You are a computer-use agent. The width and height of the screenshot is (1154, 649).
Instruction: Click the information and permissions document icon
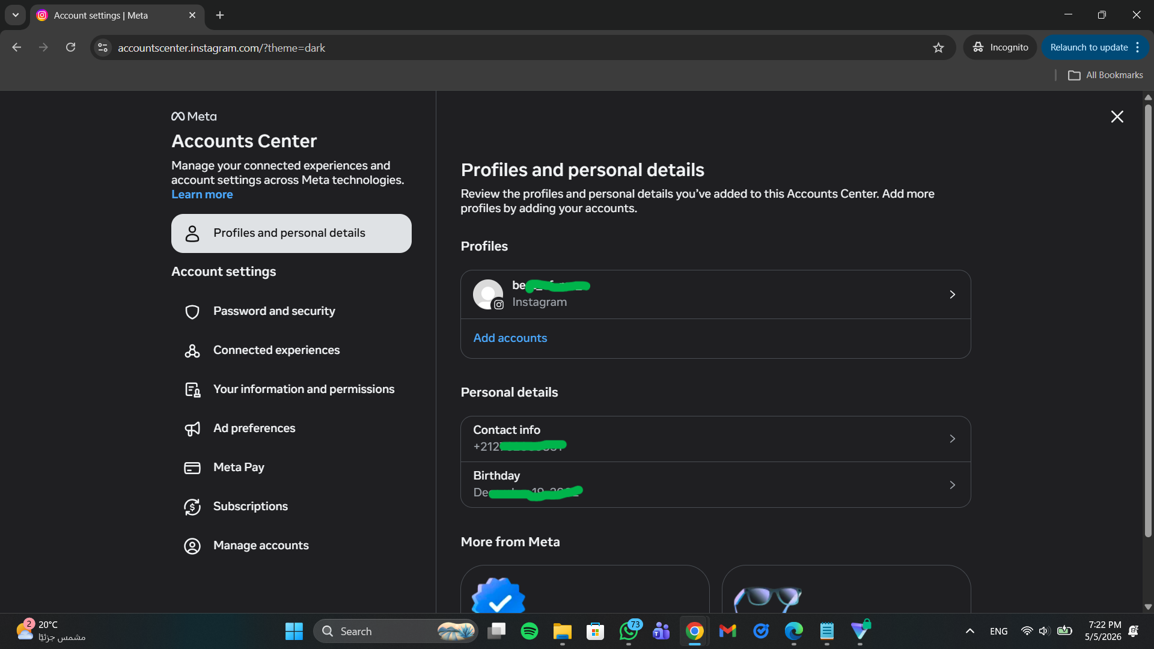192,390
